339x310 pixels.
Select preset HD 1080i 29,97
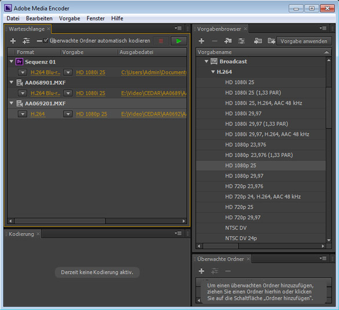click(x=261, y=113)
